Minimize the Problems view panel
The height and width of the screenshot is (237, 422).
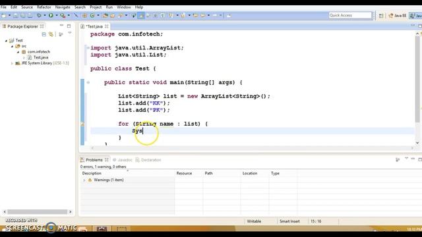point(413,159)
